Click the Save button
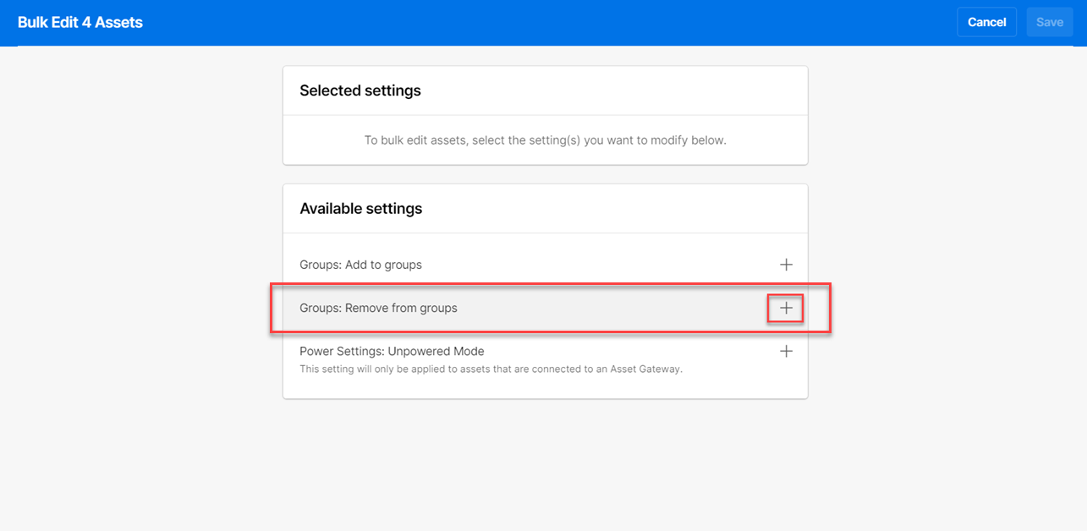The image size is (1087, 531). tap(1049, 22)
